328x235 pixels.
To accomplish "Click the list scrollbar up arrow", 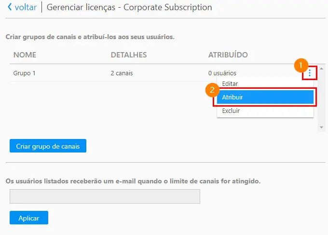I will (322, 69).
